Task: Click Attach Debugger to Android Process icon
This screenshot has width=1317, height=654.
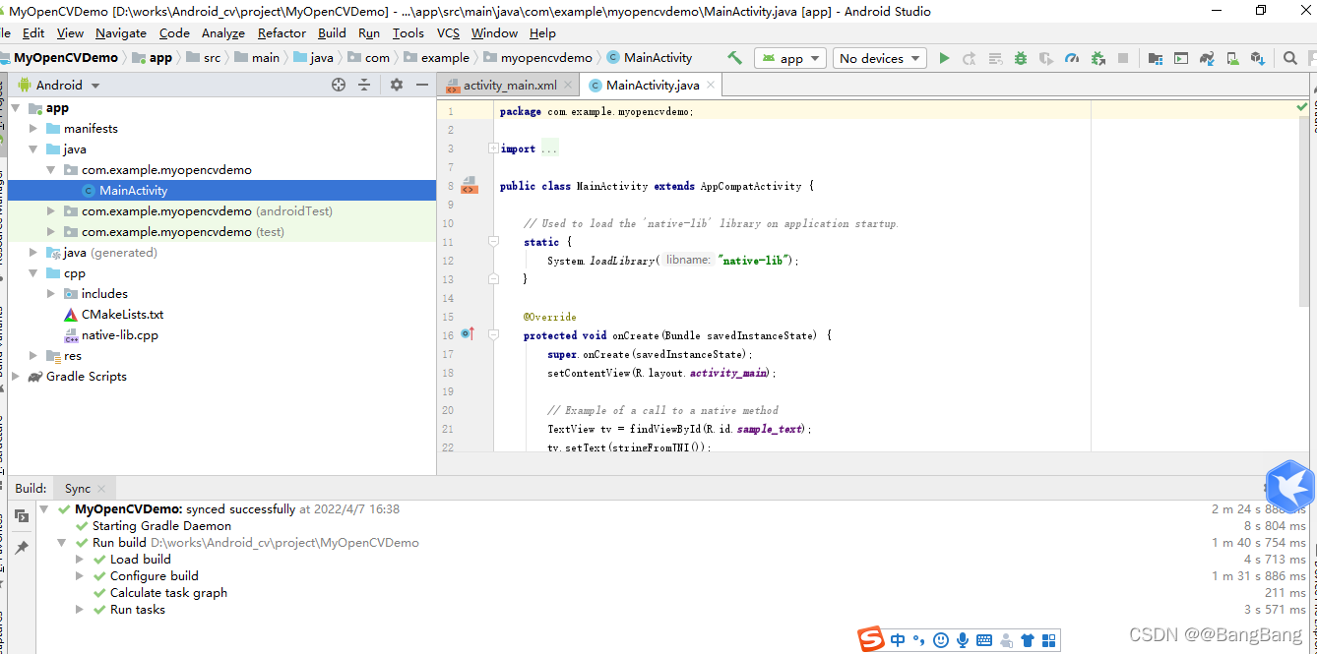Action: pos(1098,58)
